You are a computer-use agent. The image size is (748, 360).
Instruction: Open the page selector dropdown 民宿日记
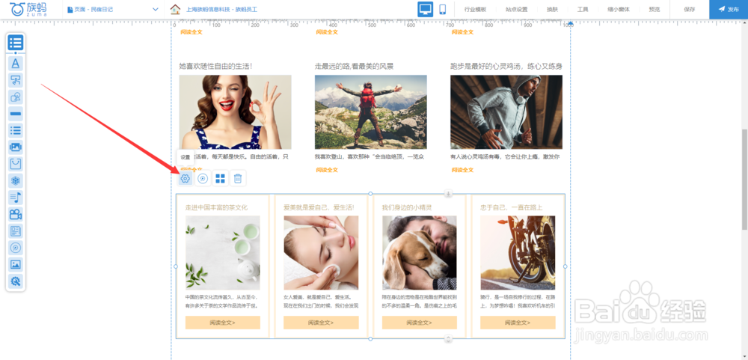[x=113, y=9]
